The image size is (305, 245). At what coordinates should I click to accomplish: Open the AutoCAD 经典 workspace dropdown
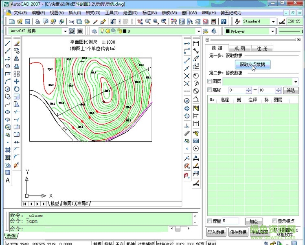65,31
